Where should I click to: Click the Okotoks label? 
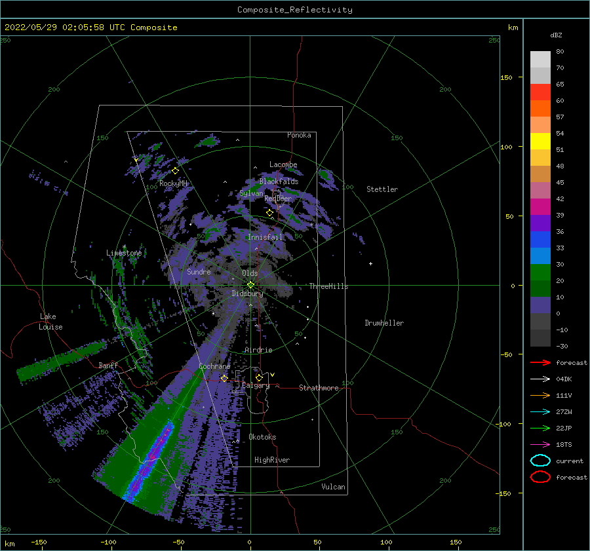[x=262, y=436]
